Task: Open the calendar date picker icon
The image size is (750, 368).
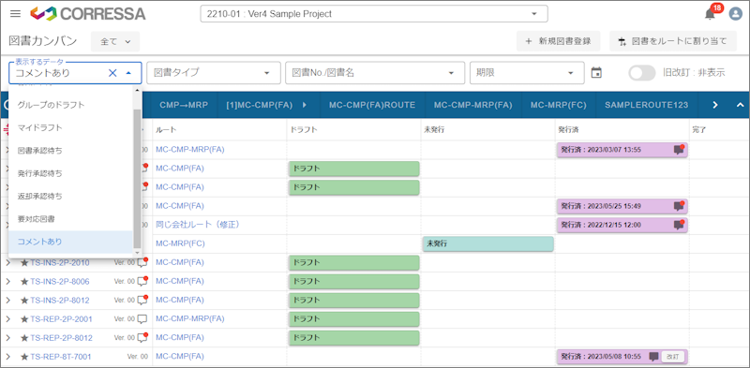Action: 596,73
